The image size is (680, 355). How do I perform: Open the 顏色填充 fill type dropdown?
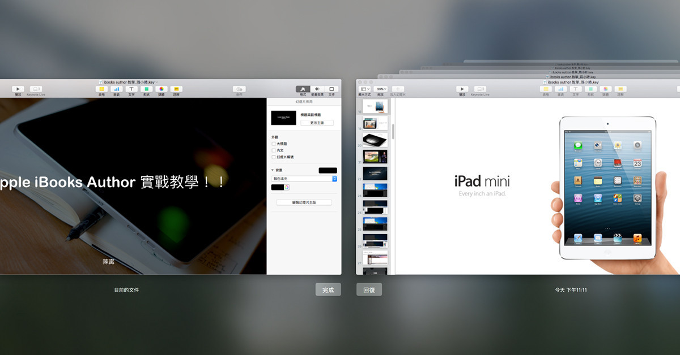(304, 179)
